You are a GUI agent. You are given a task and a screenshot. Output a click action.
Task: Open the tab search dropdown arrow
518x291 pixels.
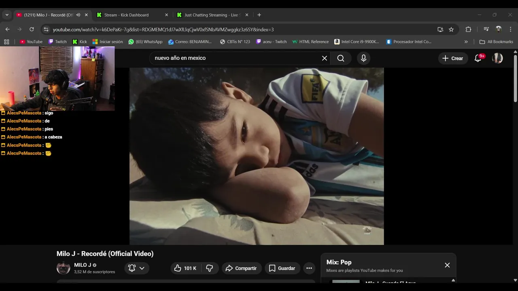coord(7,15)
